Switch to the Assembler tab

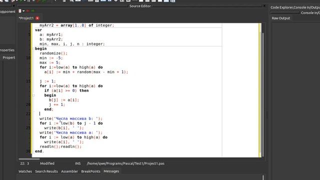coord(69,171)
